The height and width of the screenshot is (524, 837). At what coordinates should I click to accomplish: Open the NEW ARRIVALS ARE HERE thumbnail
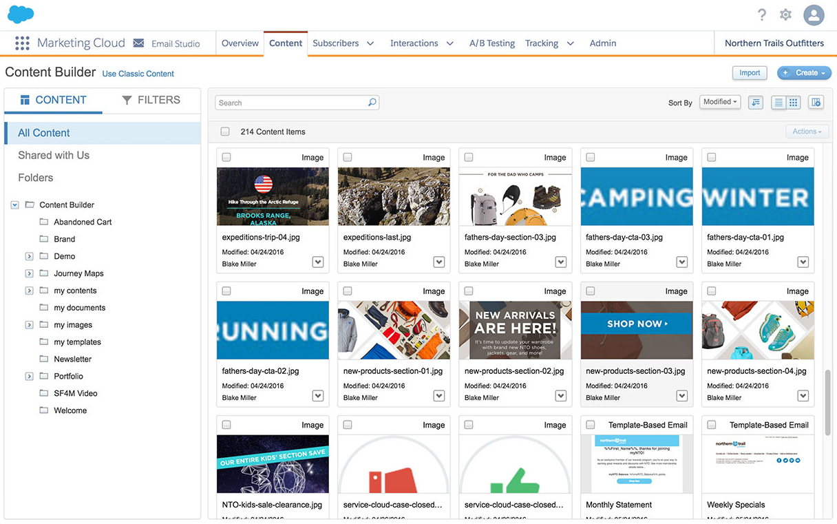pos(515,330)
